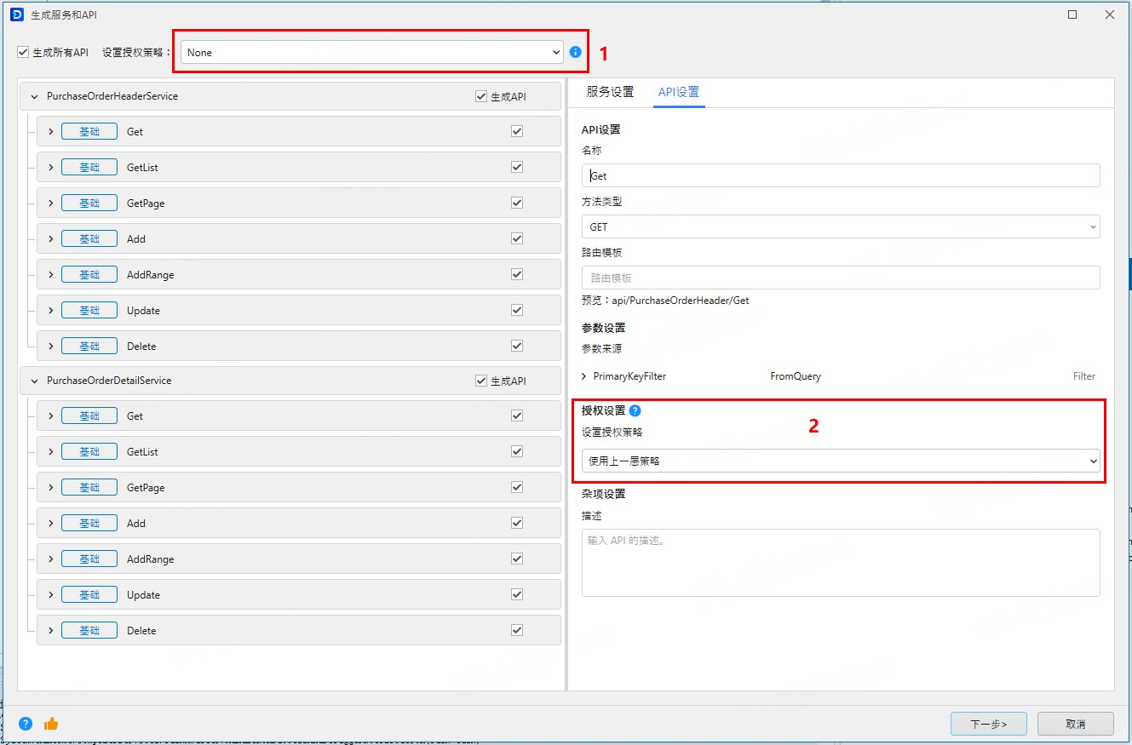
Task: Click the blue info icon beside authorization dropdown
Action: click(576, 52)
